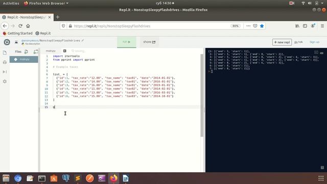327x184 pixels.
Task: Click the anonymous user avatar icon
Action: pos(16,42)
